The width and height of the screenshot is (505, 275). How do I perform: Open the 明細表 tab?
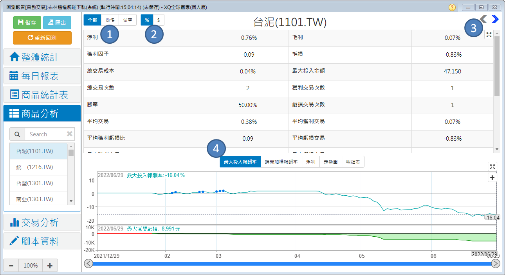[353, 162]
